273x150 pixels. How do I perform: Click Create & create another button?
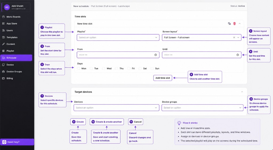tap(107, 122)
